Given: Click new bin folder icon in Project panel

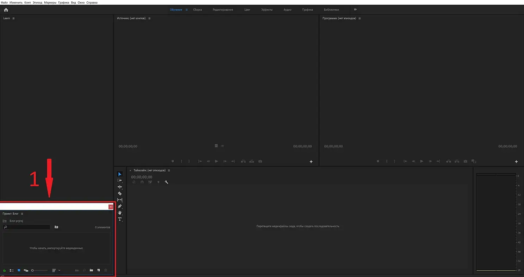Looking at the screenshot, I should pyautogui.click(x=91, y=270).
